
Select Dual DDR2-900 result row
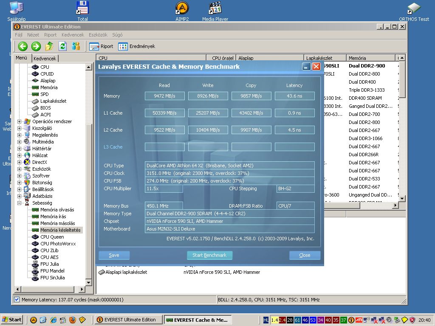pos(367,66)
